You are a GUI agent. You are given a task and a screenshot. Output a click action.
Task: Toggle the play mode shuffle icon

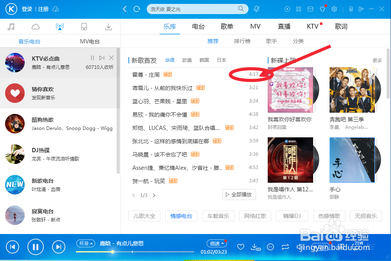click(x=285, y=247)
